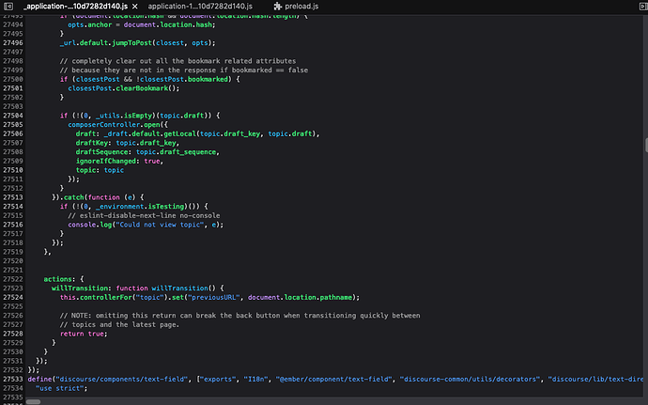The width and height of the screenshot is (648, 405).
Task: Click the "exports" string
Action: (219, 380)
